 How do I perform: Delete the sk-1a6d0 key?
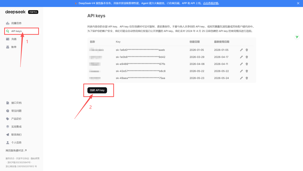[x=247, y=50]
